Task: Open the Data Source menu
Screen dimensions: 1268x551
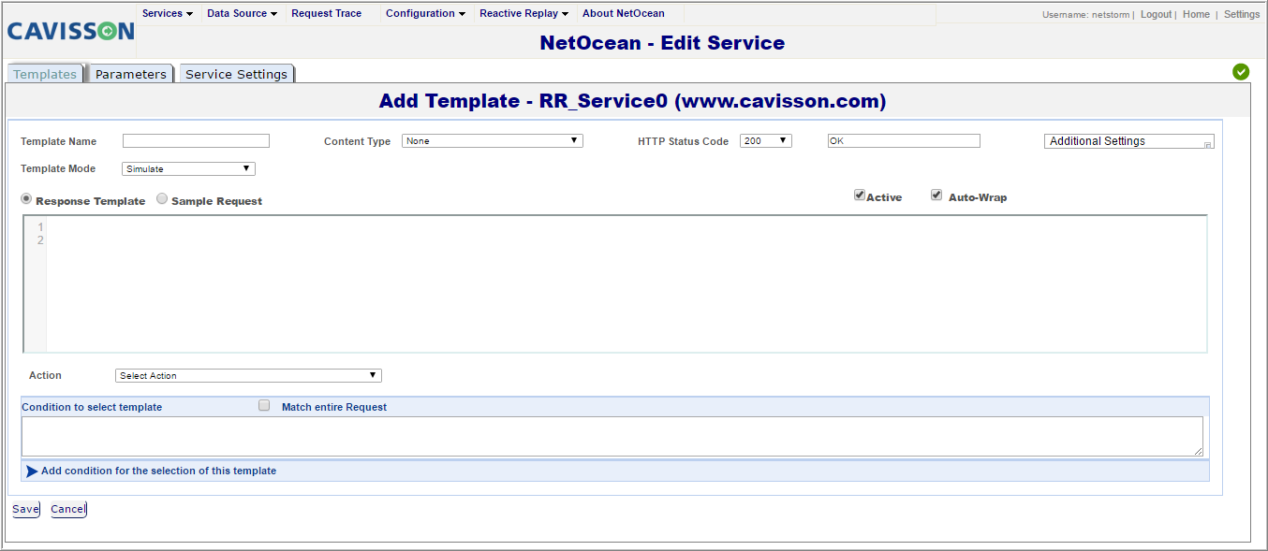Action: coord(242,14)
